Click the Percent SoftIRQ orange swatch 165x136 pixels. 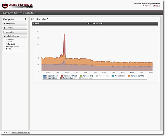click(x=129, y=76)
